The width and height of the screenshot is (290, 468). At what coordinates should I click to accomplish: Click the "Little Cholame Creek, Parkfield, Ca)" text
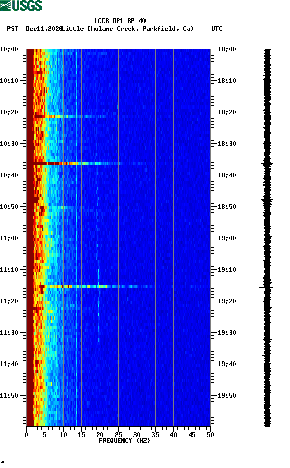(128, 29)
